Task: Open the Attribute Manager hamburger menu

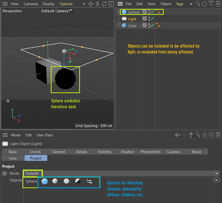Action: [x=5, y=135]
